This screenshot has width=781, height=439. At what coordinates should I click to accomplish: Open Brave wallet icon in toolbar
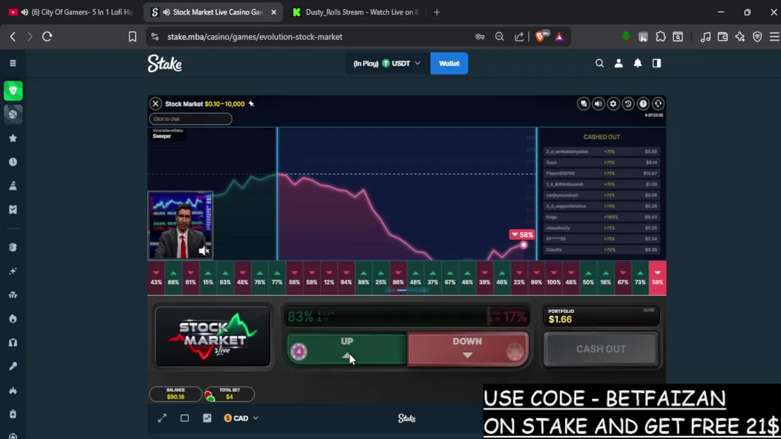coord(722,37)
